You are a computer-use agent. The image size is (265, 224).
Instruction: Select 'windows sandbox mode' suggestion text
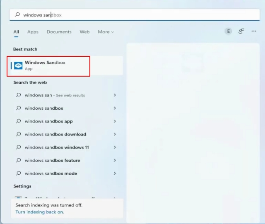[x=51, y=173]
